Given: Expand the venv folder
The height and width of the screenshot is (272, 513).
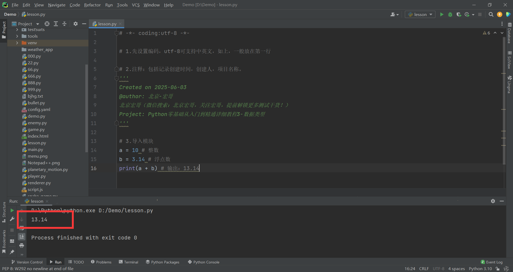Looking at the screenshot, I should [x=17, y=43].
